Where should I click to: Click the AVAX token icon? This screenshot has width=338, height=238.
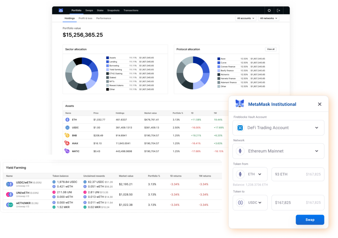[67, 143]
